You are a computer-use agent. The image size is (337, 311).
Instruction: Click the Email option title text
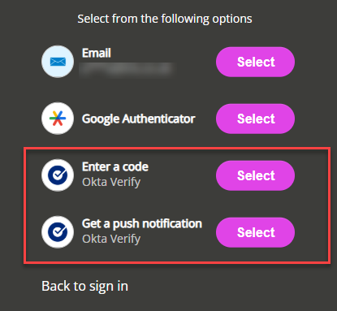97,53
